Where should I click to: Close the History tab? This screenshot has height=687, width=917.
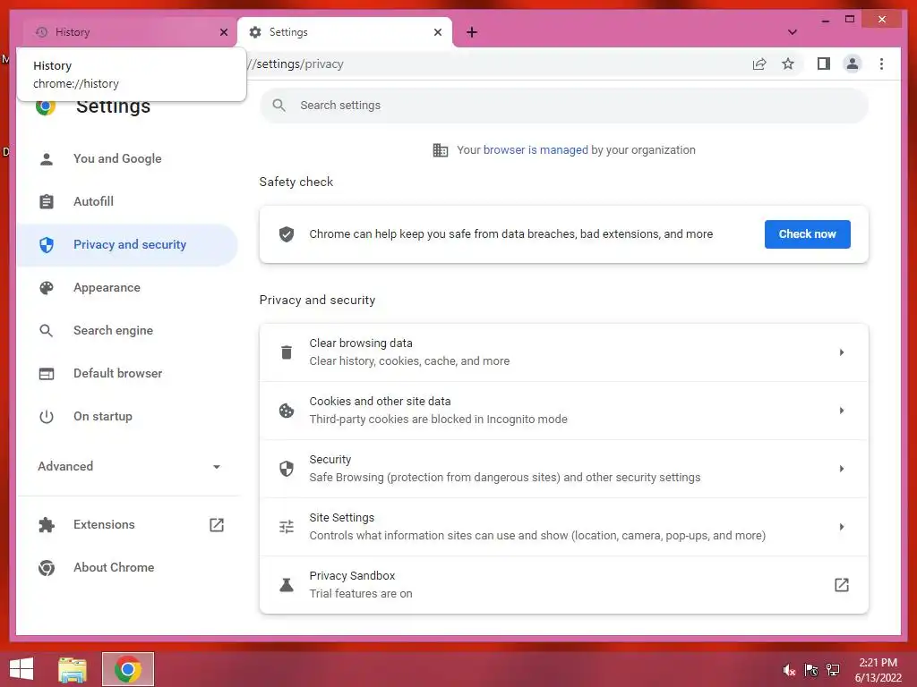coord(224,32)
